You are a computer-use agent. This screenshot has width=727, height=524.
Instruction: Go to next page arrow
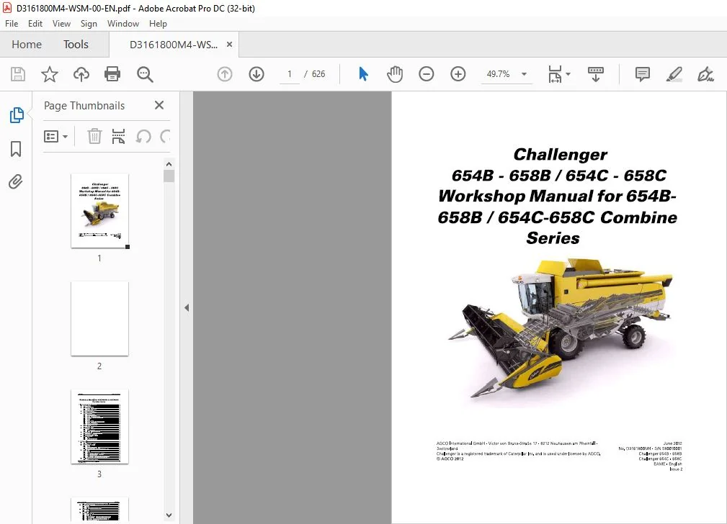click(x=257, y=74)
